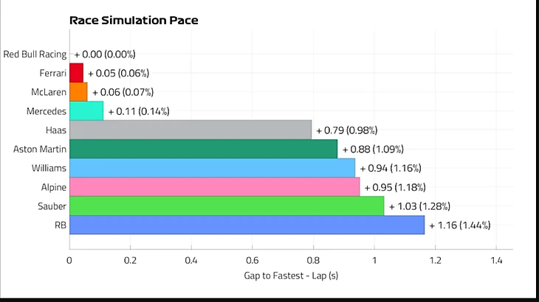Click the red Ferrari bar

(76, 73)
